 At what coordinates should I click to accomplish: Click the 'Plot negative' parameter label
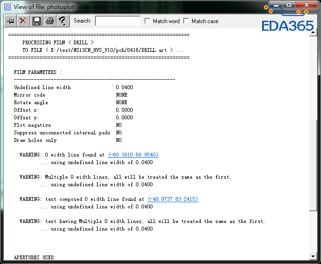pyautogui.click(x=33, y=125)
